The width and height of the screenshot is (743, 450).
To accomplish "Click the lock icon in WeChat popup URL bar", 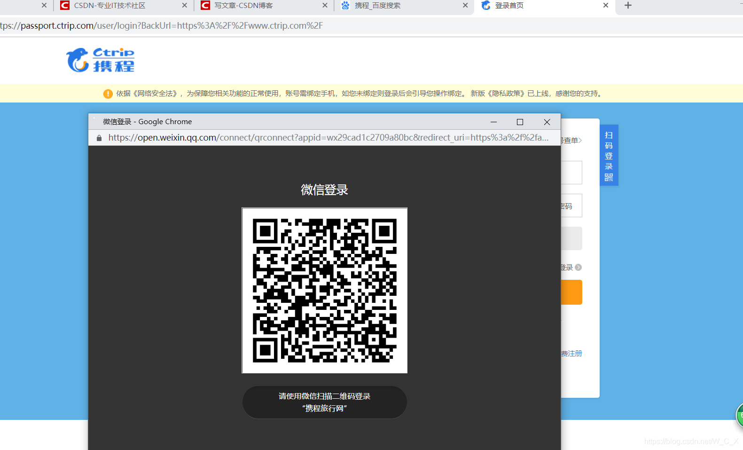I will pyautogui.click(x=99, y=138).
